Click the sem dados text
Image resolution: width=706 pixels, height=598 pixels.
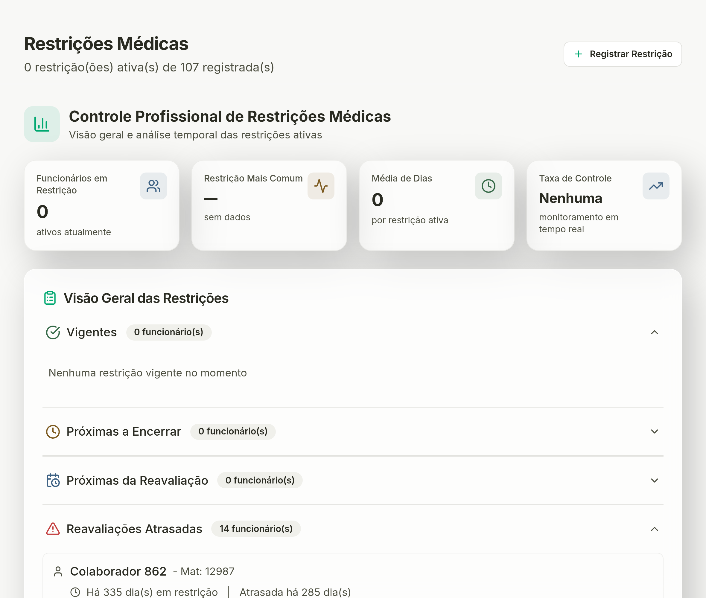tap(227, 217)
